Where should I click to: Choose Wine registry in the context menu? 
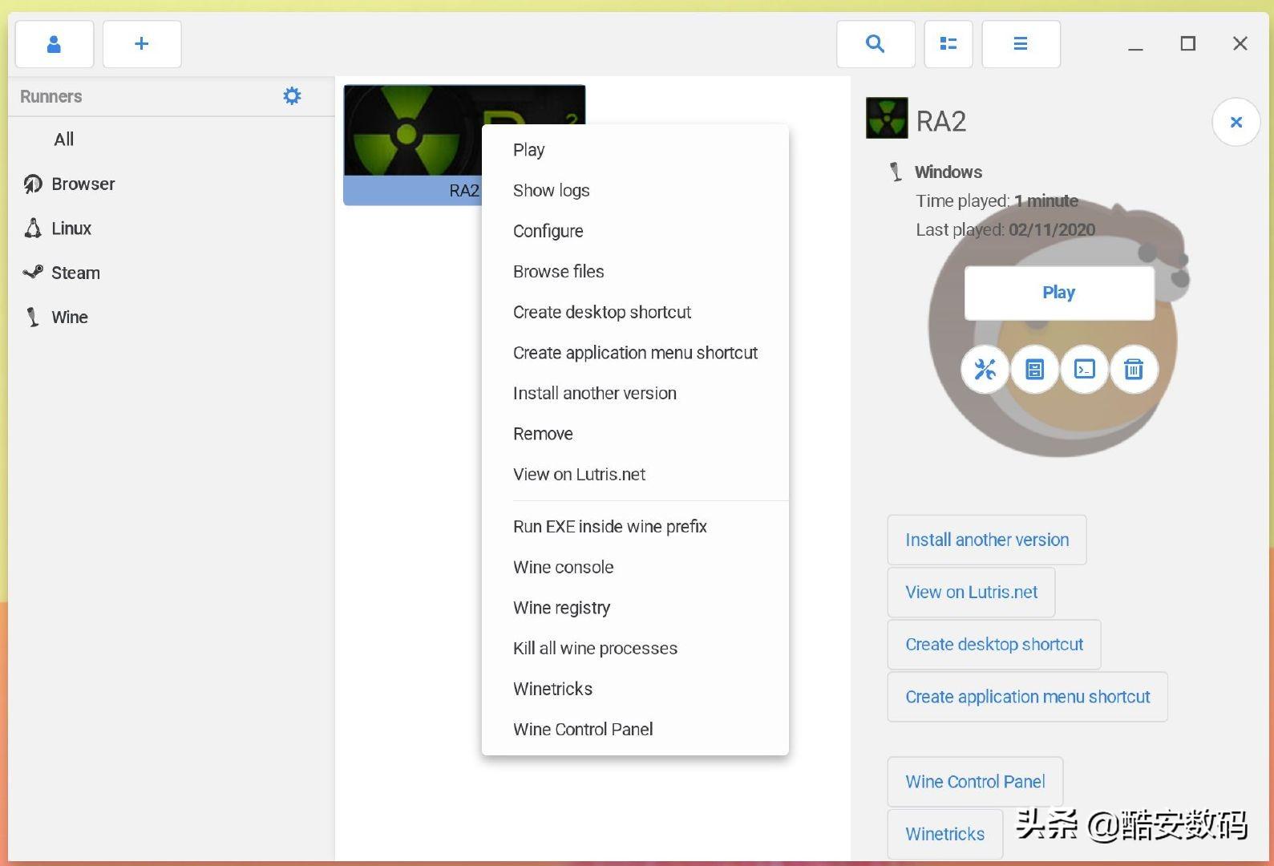[635, 608]
